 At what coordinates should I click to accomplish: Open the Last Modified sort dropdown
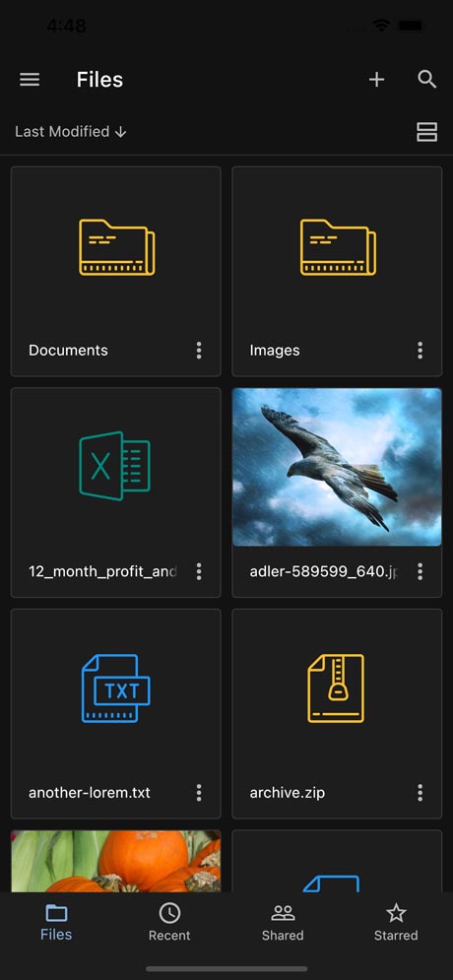[x=71, y=132]
